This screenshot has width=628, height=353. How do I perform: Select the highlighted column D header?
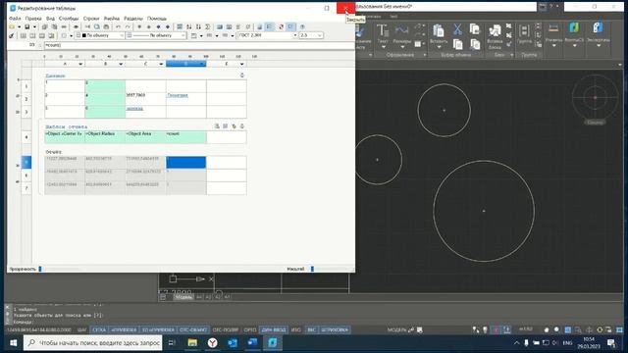(185, 64)
